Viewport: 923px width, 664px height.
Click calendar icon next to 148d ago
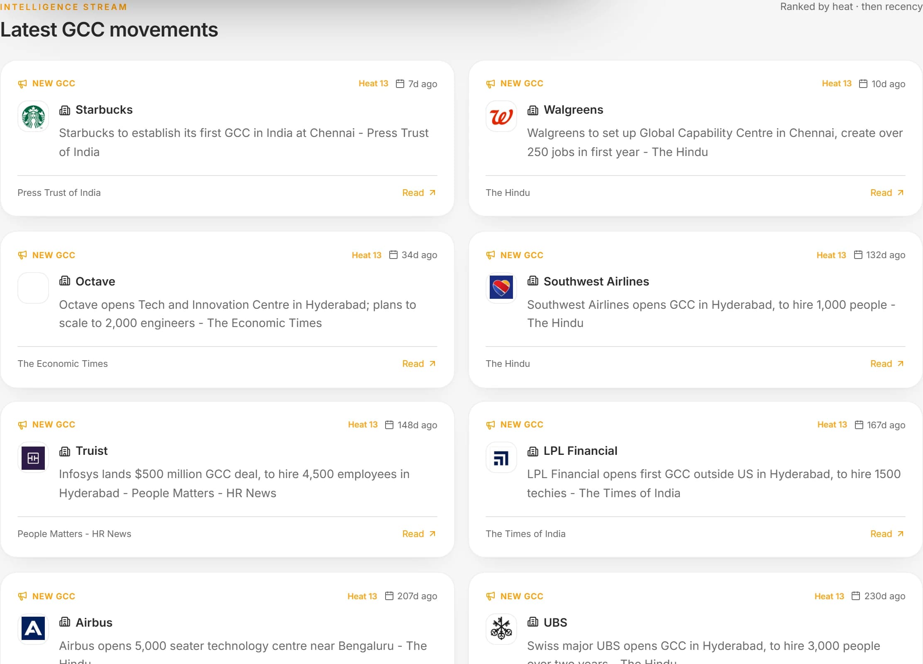(389, 425)
